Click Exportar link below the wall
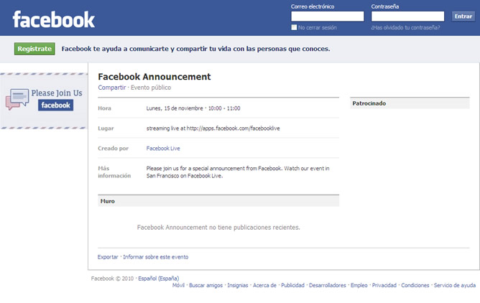Viewport: 480px width, 303px height. point(108,257)
